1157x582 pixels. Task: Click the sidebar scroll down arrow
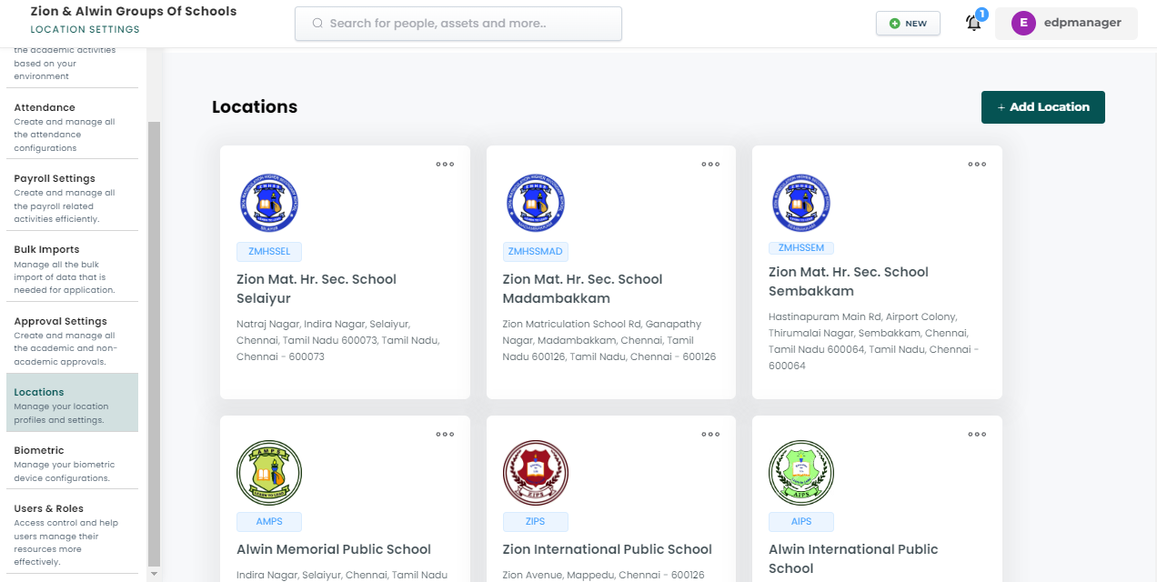(x=154, y=574)
